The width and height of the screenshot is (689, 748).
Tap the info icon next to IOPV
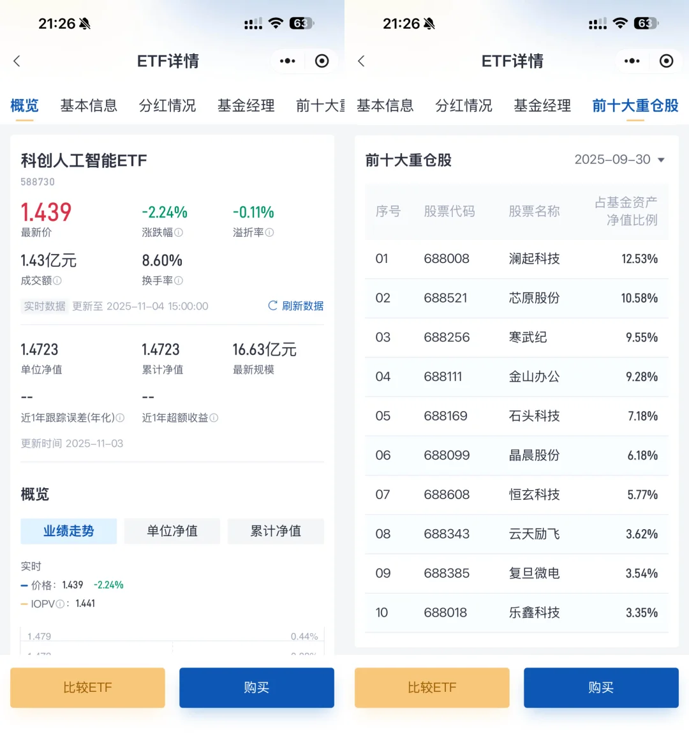coord(60,604)
